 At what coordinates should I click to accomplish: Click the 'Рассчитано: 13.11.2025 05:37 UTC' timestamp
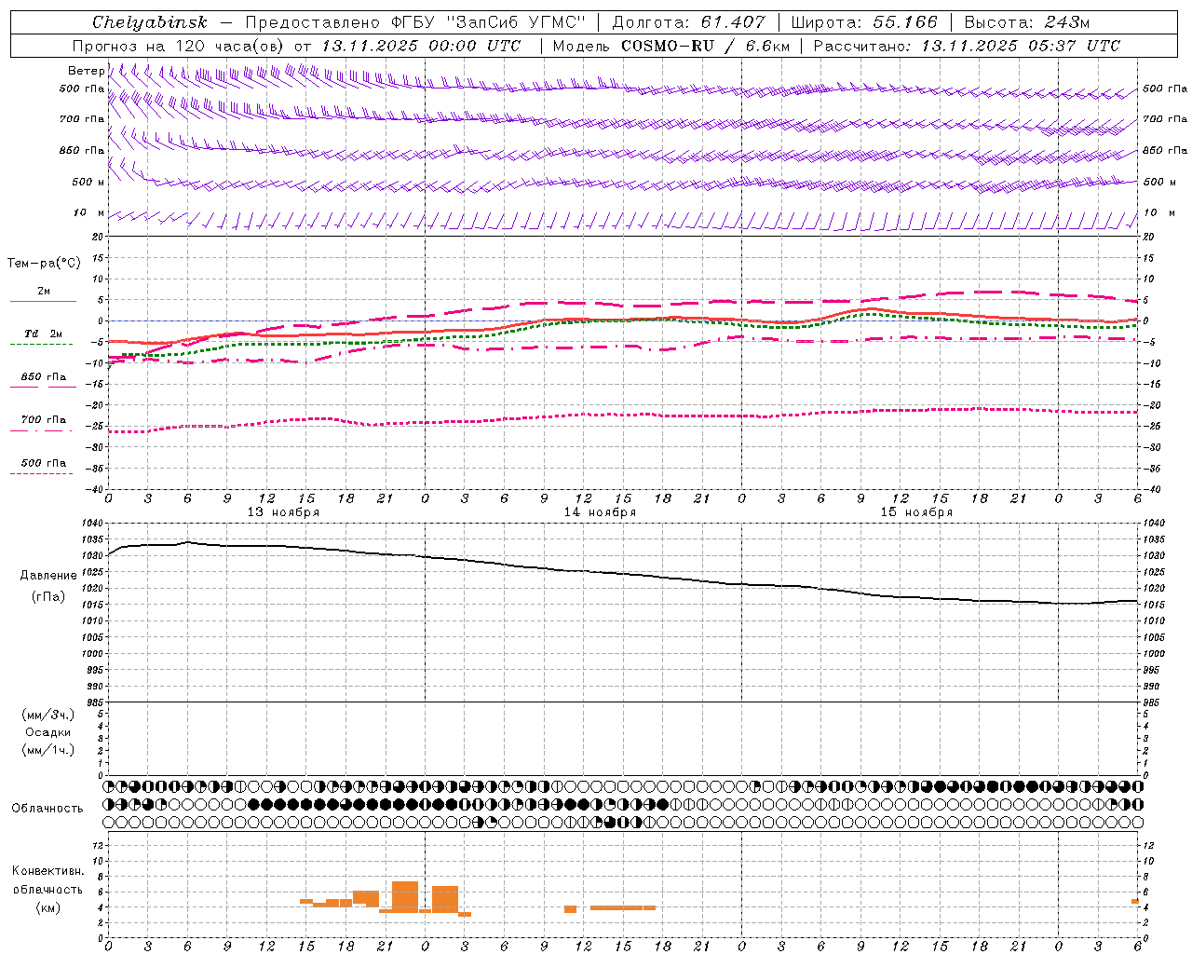[967, 46]
